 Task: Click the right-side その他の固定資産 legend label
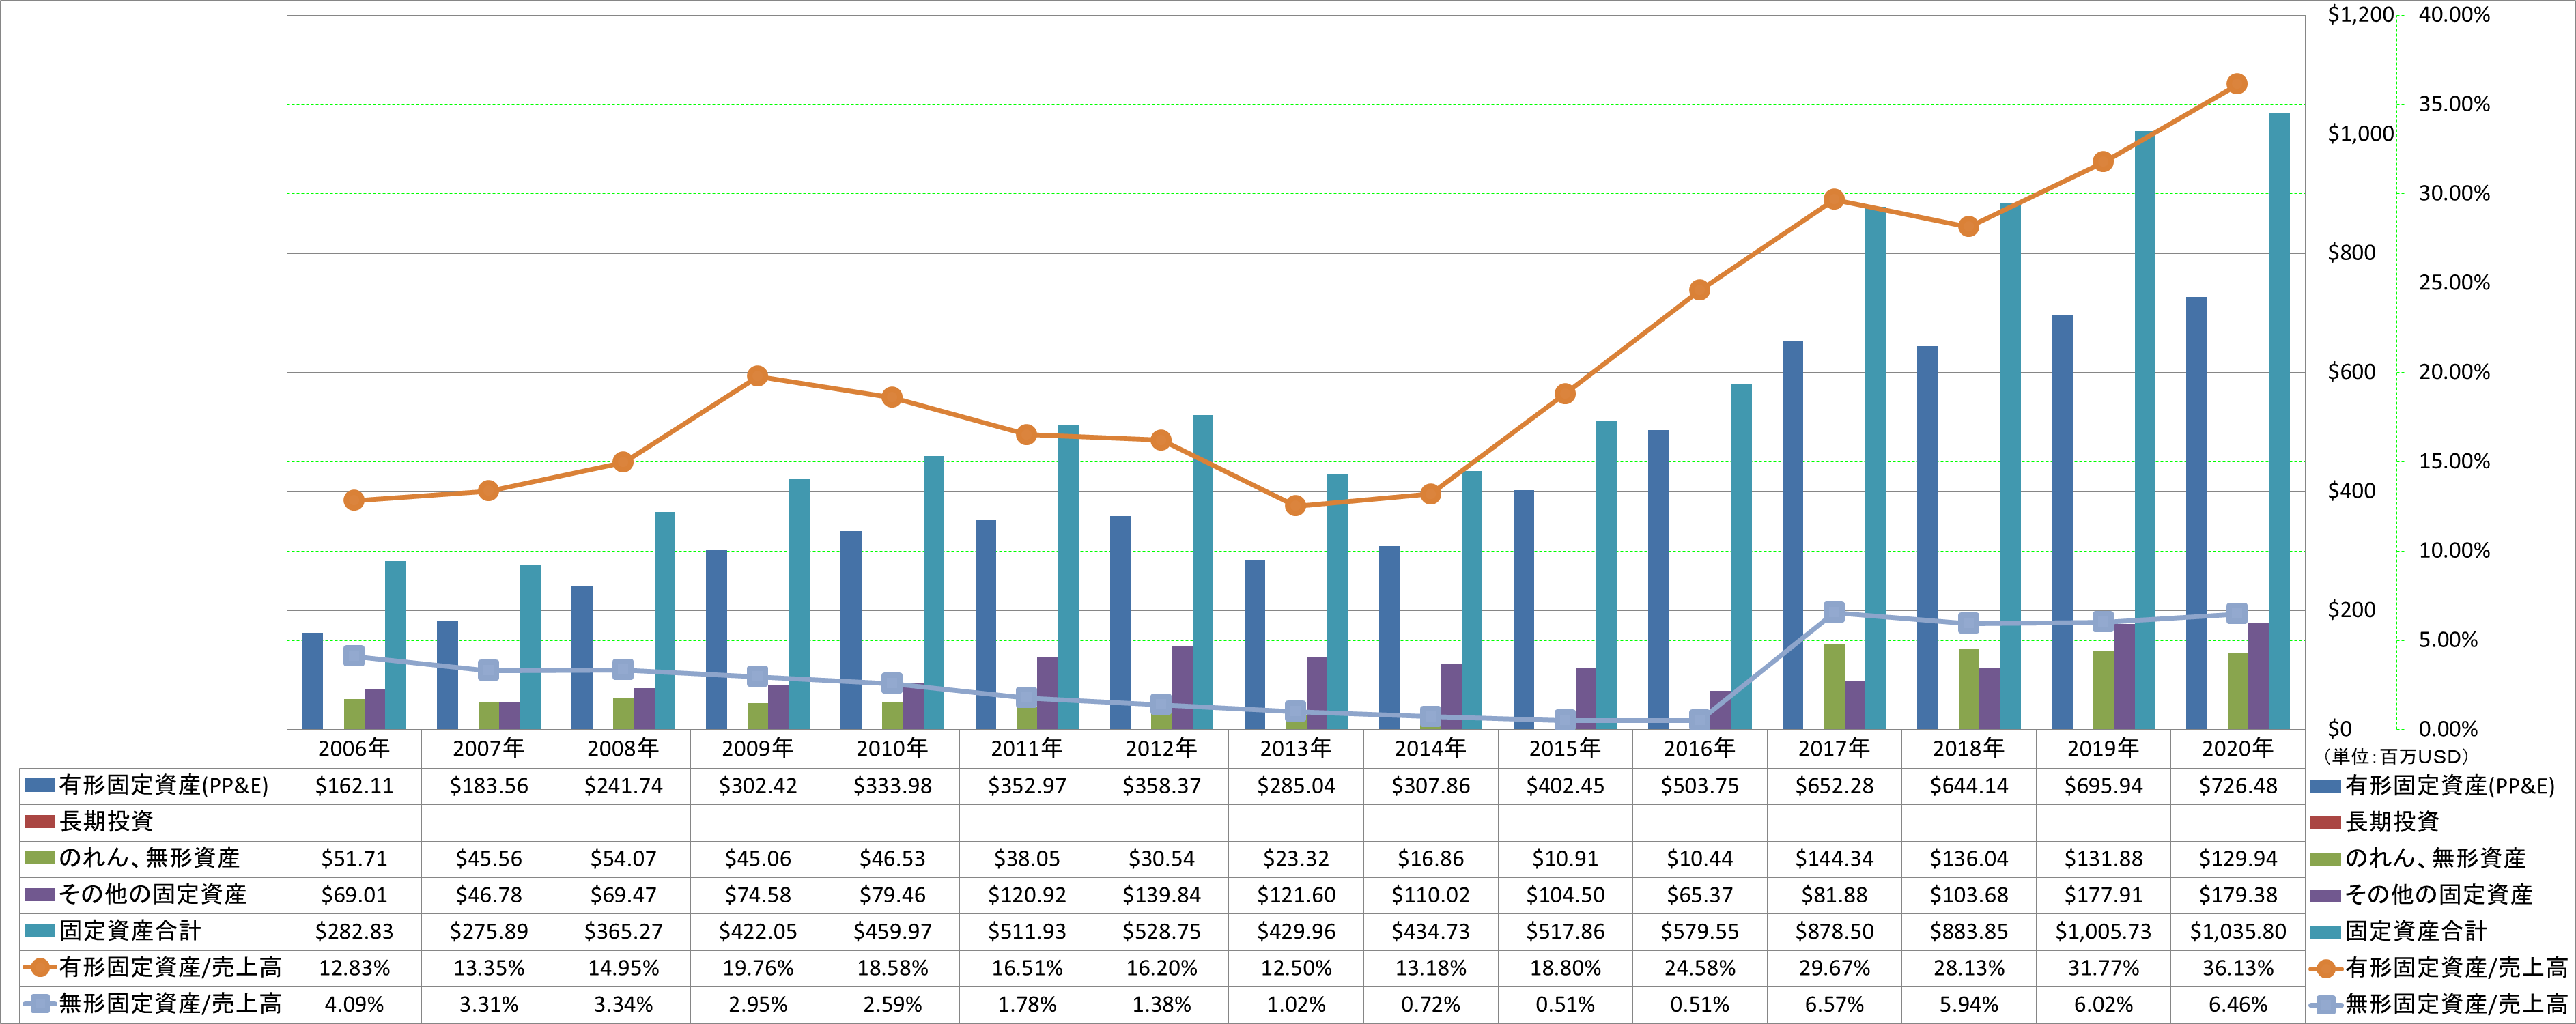click(2438, 894)
